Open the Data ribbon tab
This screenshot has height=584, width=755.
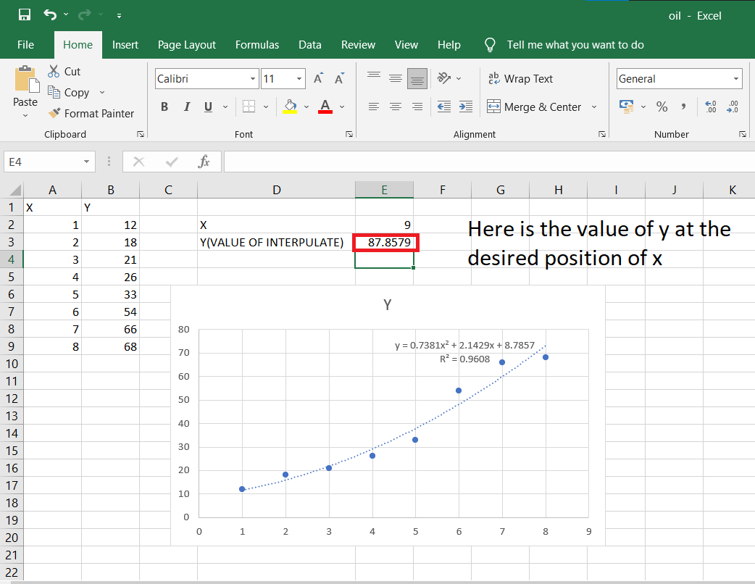310,44
